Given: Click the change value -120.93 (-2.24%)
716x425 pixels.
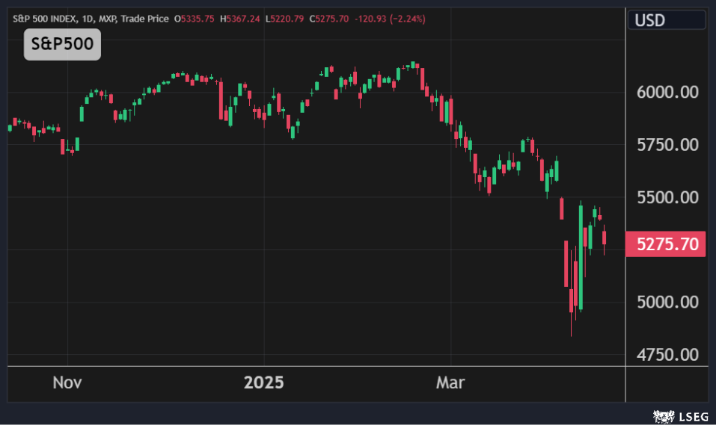Looking at the screenshot, I should tap(390, 19).
